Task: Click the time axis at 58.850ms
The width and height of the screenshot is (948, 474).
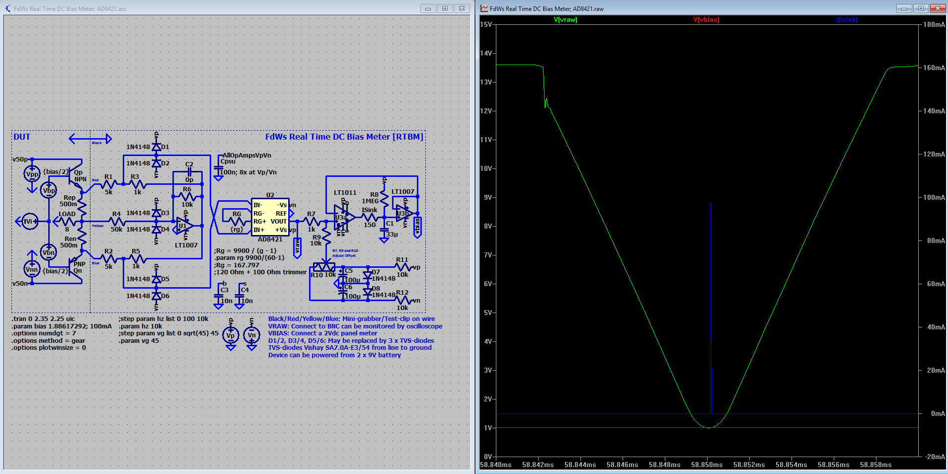Action: (x=707, y=465)
